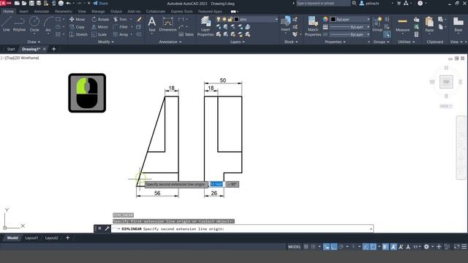Toggle grid display in status bar
Image resolution: width=468 pixels, height=263 pixels.
click(306, 247)
